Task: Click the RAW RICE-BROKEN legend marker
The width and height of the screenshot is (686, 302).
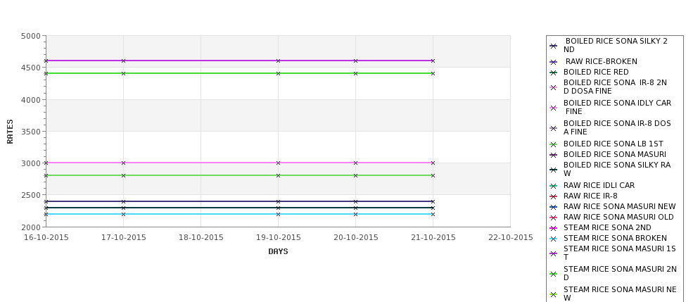Action: pyautogui.click(x=554, y=62)
